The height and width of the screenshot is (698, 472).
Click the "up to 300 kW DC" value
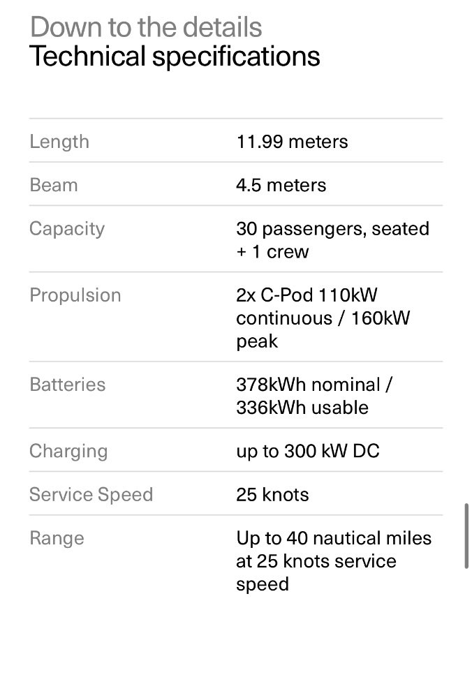pyautogui.click(x=307, y=451)
